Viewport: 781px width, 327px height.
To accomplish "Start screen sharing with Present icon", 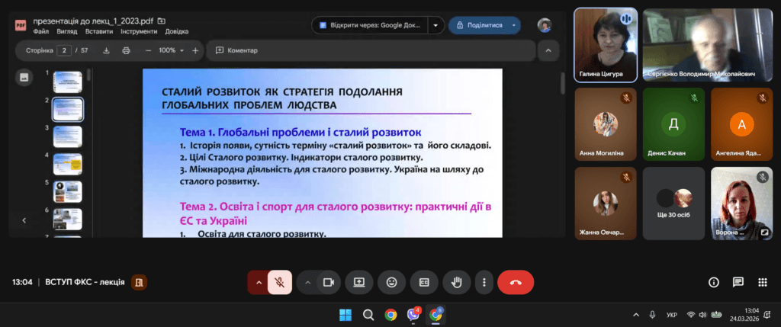I will (x=358, y=282).
